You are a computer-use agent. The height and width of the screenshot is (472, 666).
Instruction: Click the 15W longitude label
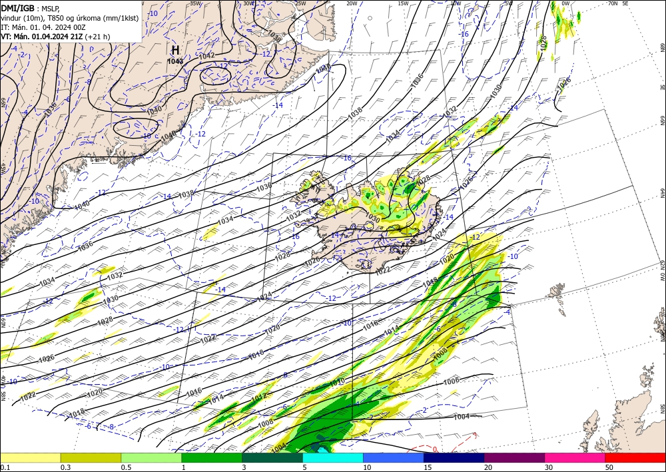(404, 3)
